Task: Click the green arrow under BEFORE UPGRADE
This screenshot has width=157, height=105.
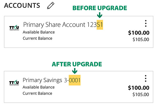Action: pyautogui.click(x=100, y=15)
